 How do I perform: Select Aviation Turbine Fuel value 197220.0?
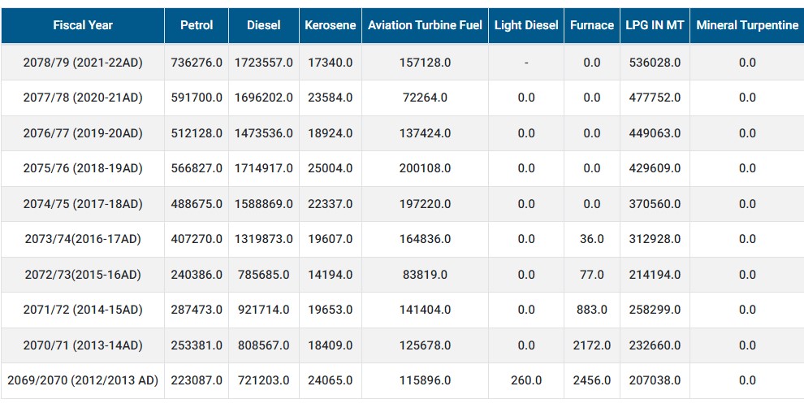[425, 204]
